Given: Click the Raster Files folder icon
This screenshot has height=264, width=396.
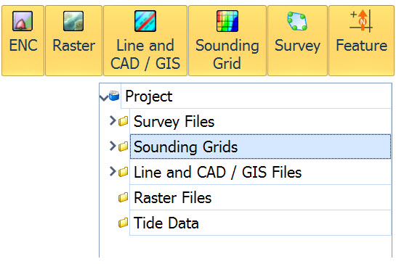Looking at the screenshot, I should pos(124,197).
